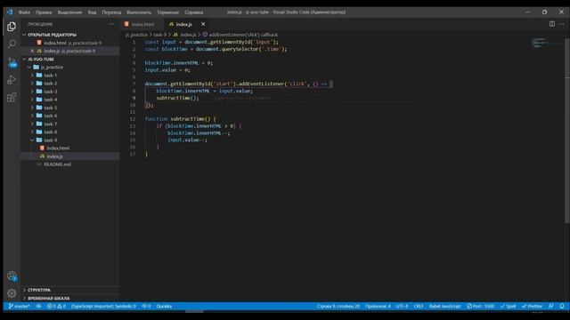Change language mode Babel JavaScript
The width and height of the screenshot is (570, 320).
445,306
